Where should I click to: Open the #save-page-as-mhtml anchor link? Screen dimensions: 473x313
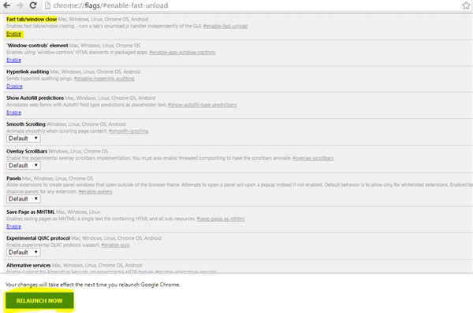[x=221, y=219]
